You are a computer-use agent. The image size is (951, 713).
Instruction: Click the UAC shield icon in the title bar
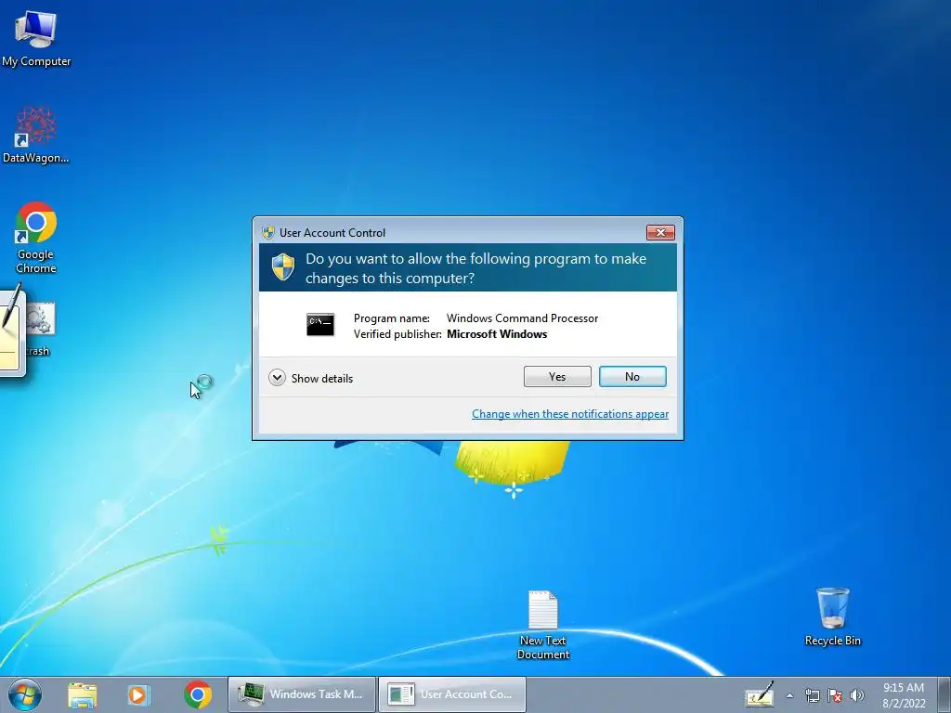[x=268, y=233]
